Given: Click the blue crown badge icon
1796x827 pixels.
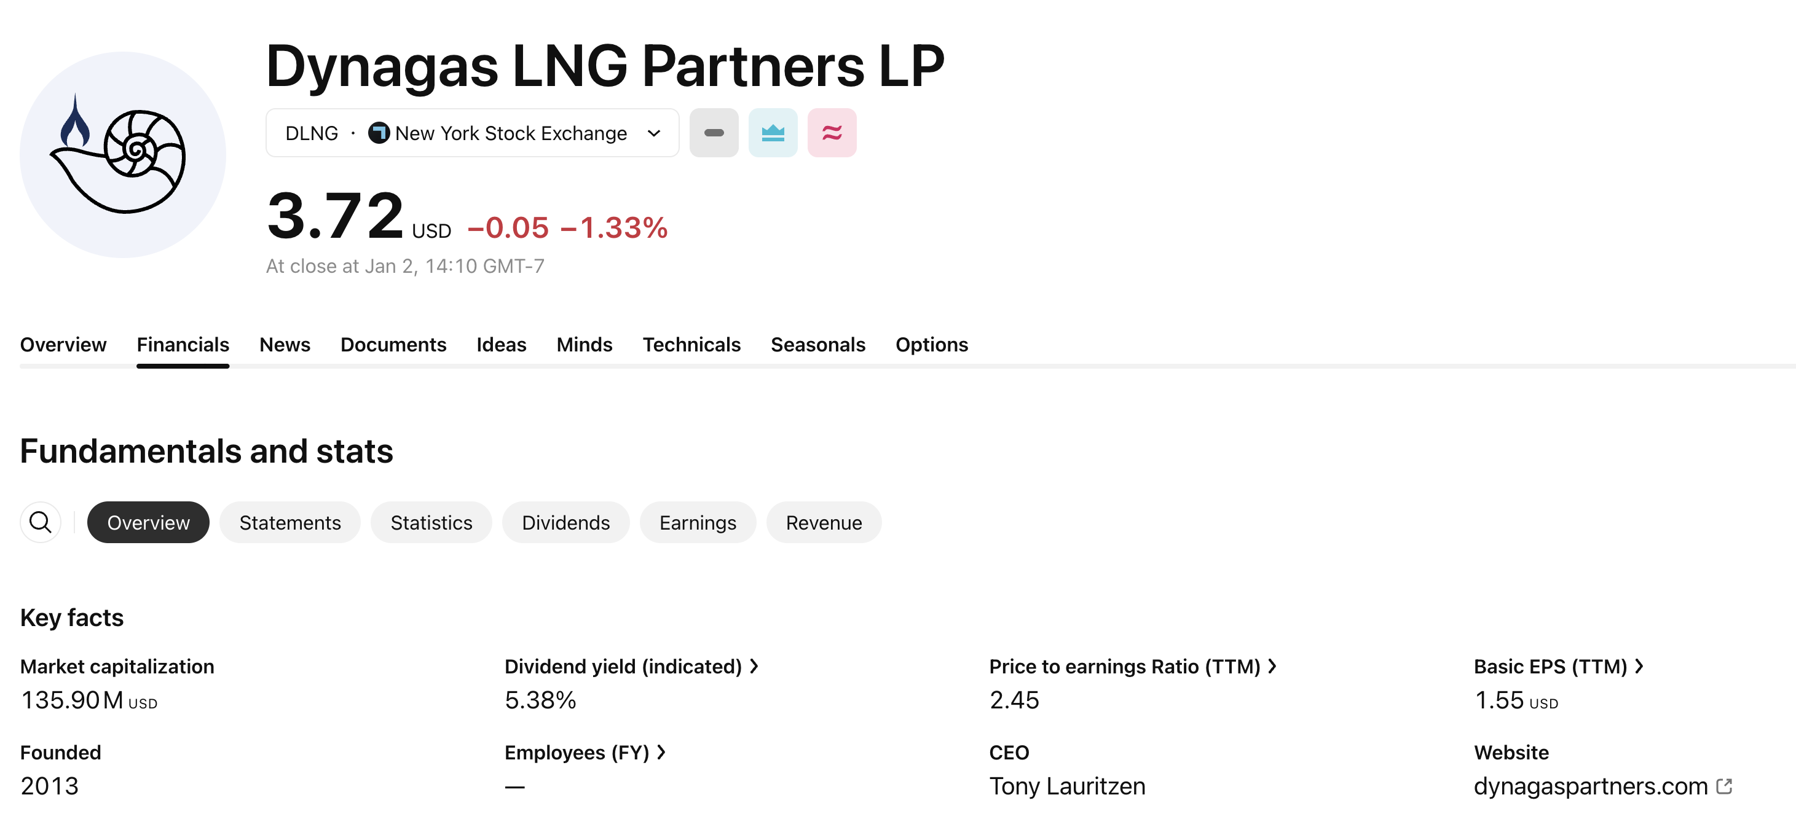Looking at the screenshot, I should pyautogui.click(x=773, y=132).
